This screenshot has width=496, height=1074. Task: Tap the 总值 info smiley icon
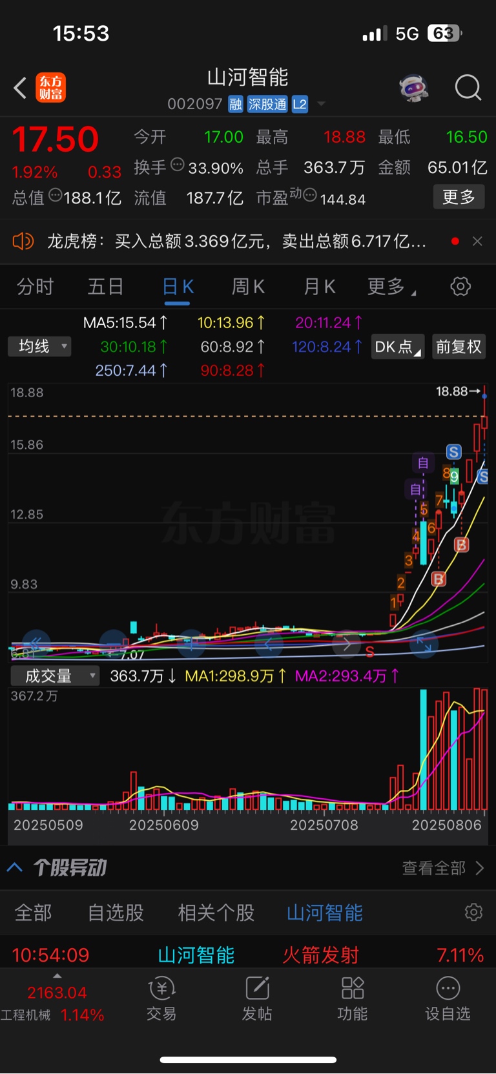pyautogui.click(x=56, y=194)
